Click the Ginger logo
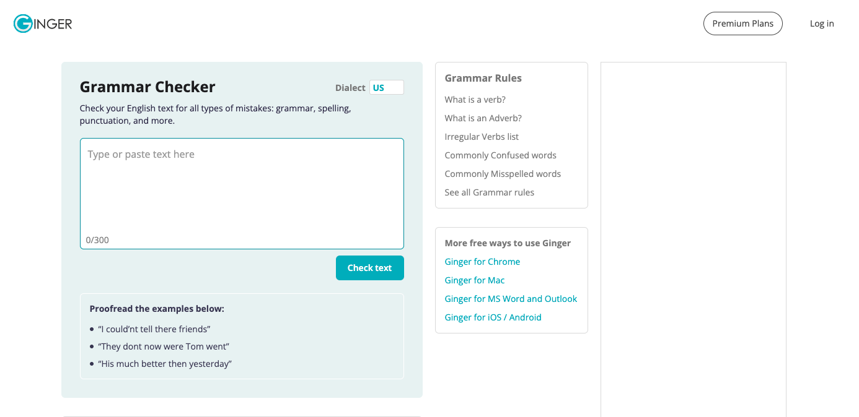Image resolution: width=859 pixels, height=417 pixels. click(42, 23)
